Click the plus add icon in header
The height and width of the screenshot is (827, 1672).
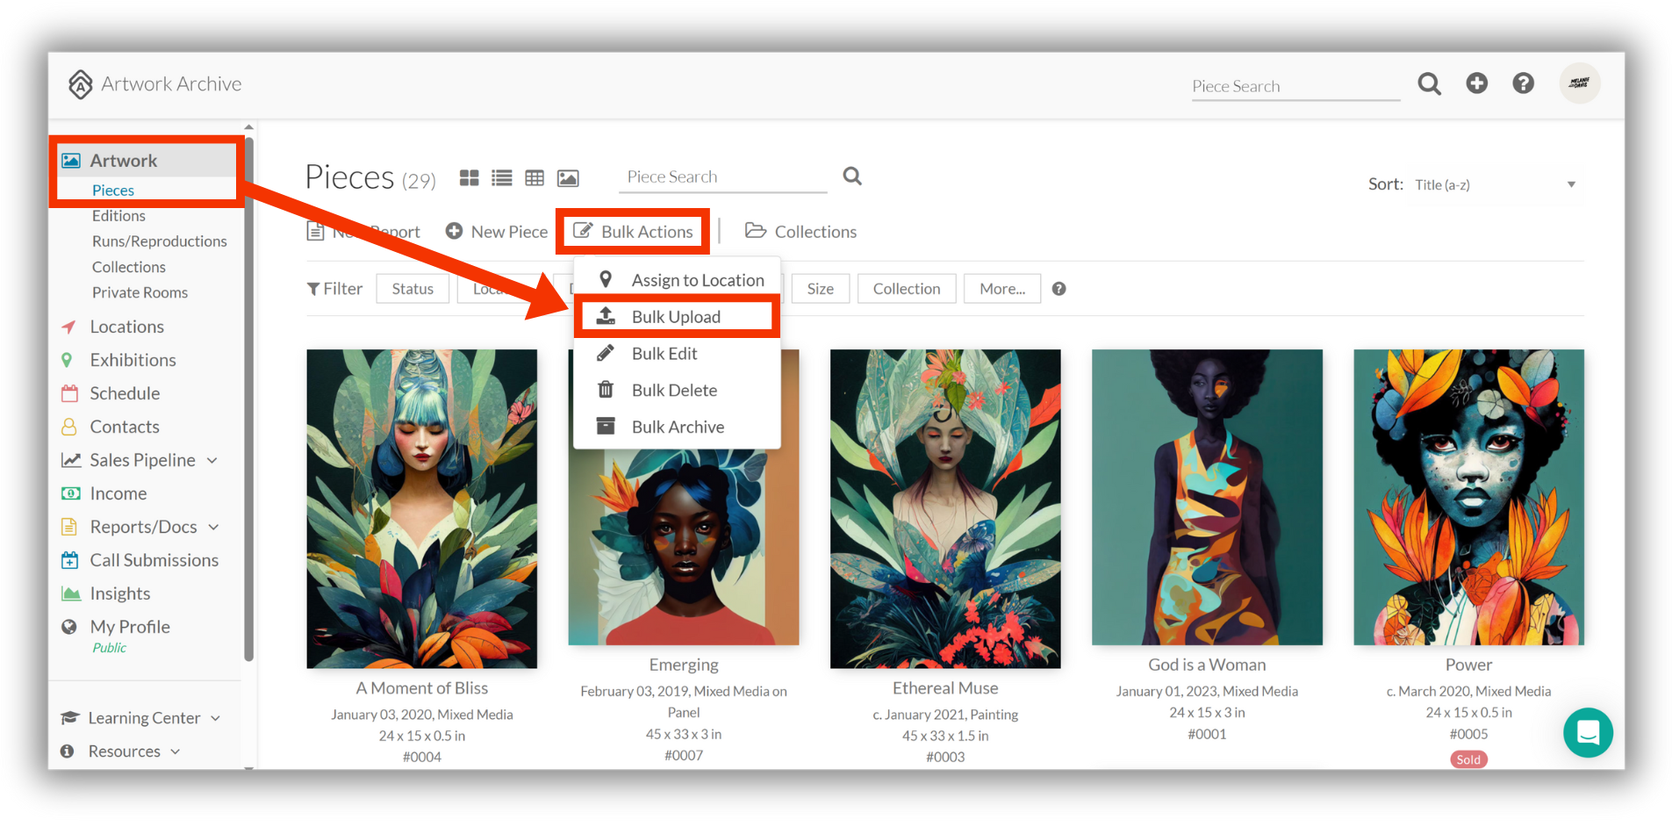pos(1477,83)
